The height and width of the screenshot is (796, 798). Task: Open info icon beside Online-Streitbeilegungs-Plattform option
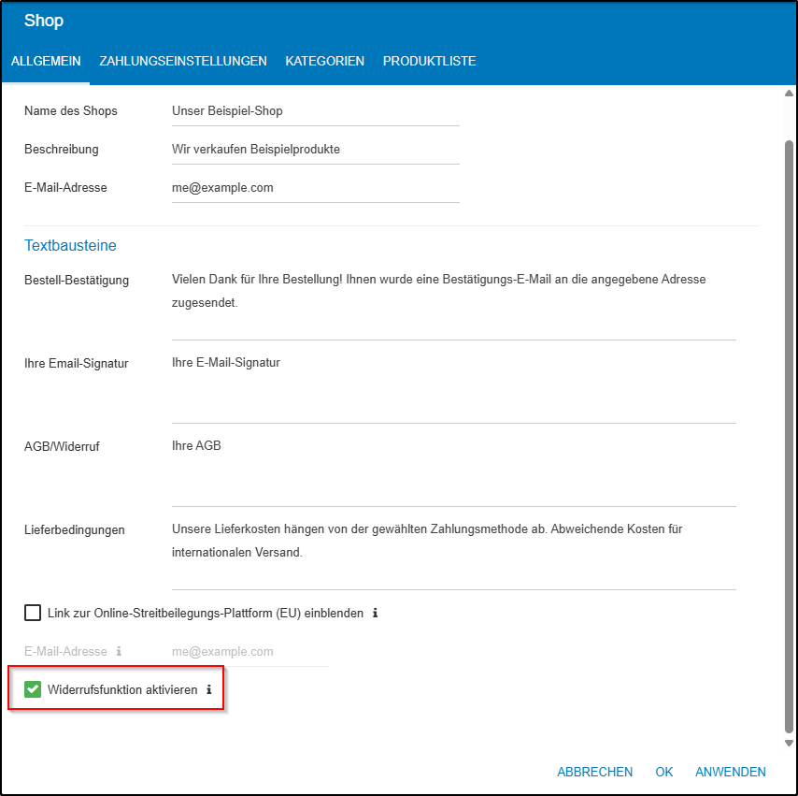375,613
